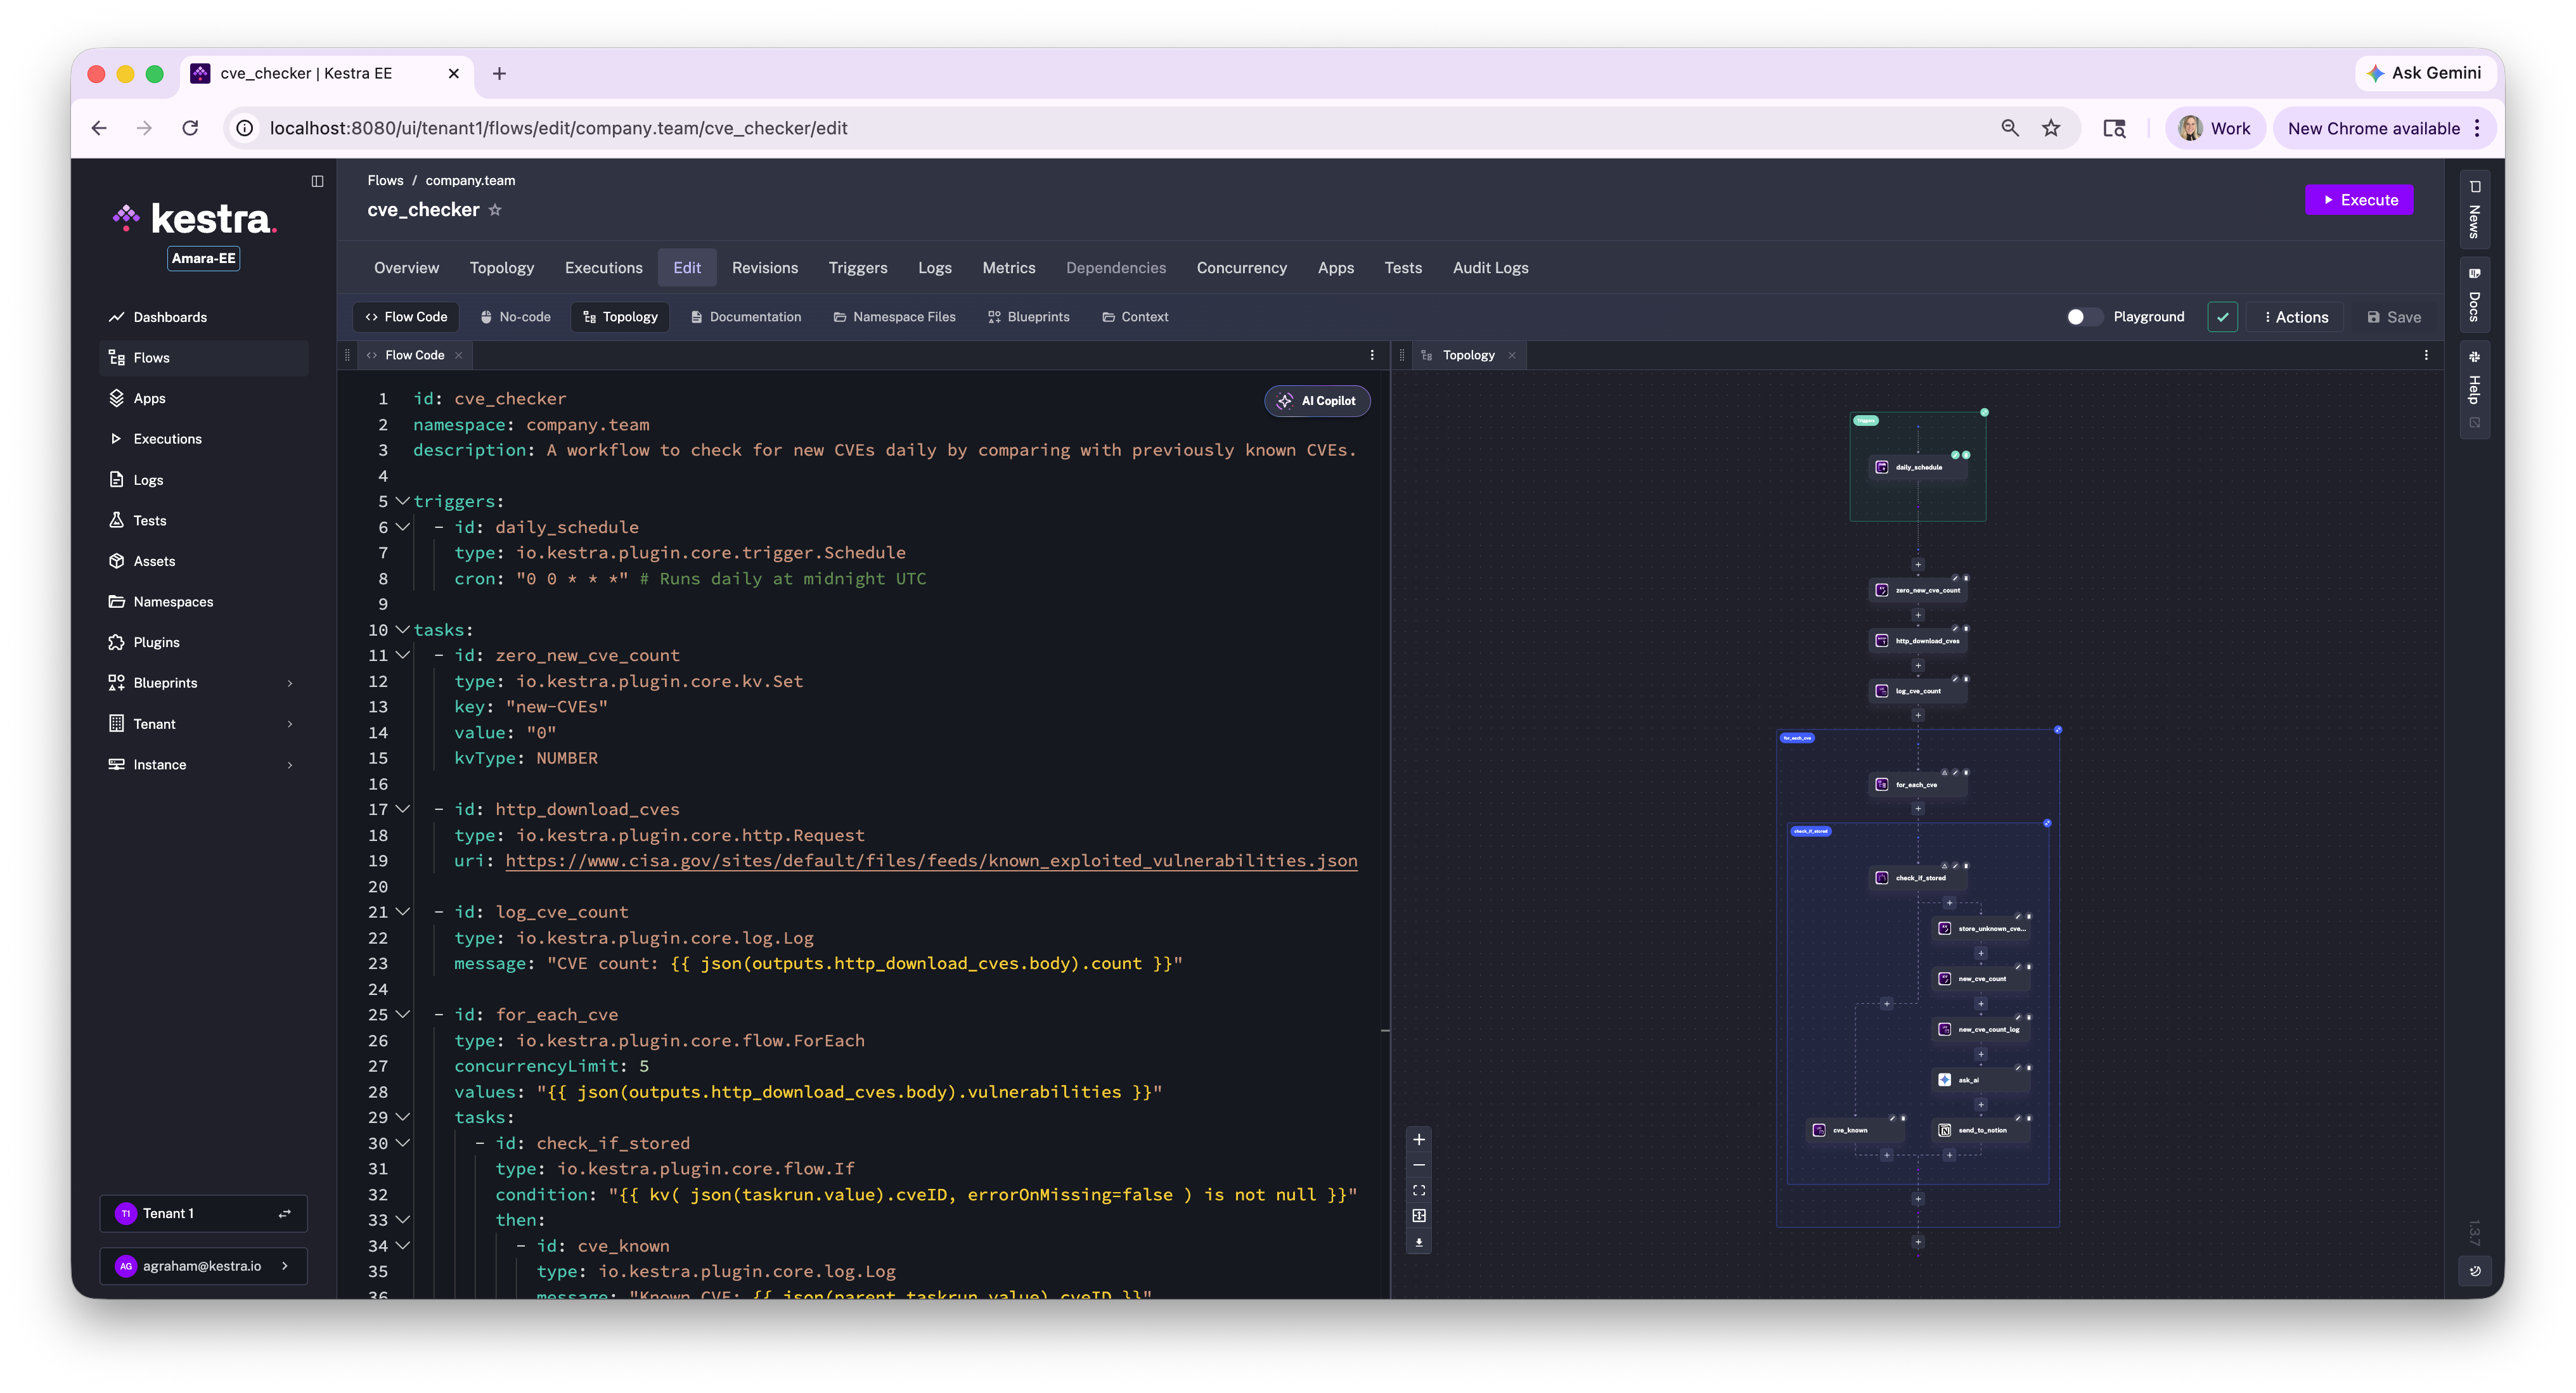This screenshot has width=2576, height=1393.
Task: Select the send_to_notion node in topology
Action: click(1980, 1130)
